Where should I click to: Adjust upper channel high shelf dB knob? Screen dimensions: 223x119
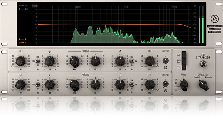tap(120, 61)
